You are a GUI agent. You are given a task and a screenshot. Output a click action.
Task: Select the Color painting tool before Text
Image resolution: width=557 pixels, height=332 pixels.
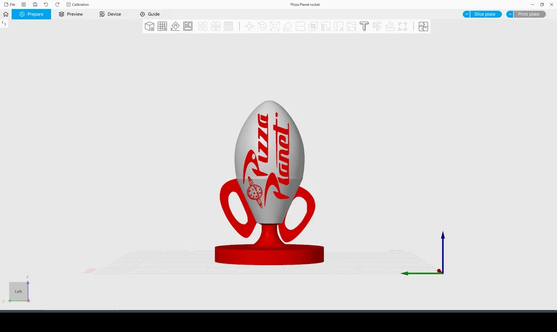coord(351,26)
